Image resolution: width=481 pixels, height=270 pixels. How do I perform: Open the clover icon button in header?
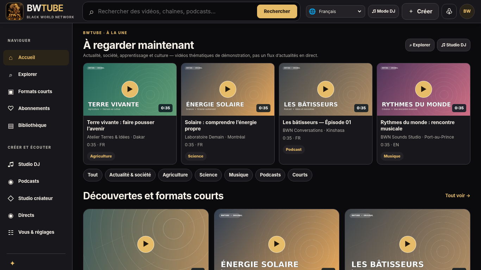click(449, 11)
